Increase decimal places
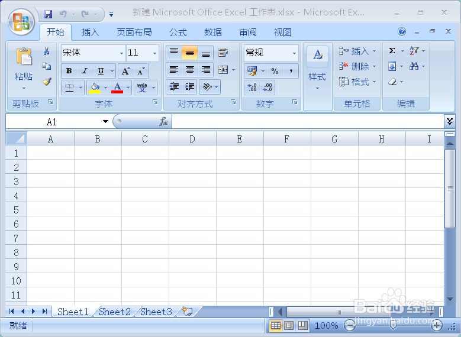The image size is (461, 337). [x=252, y=88]
